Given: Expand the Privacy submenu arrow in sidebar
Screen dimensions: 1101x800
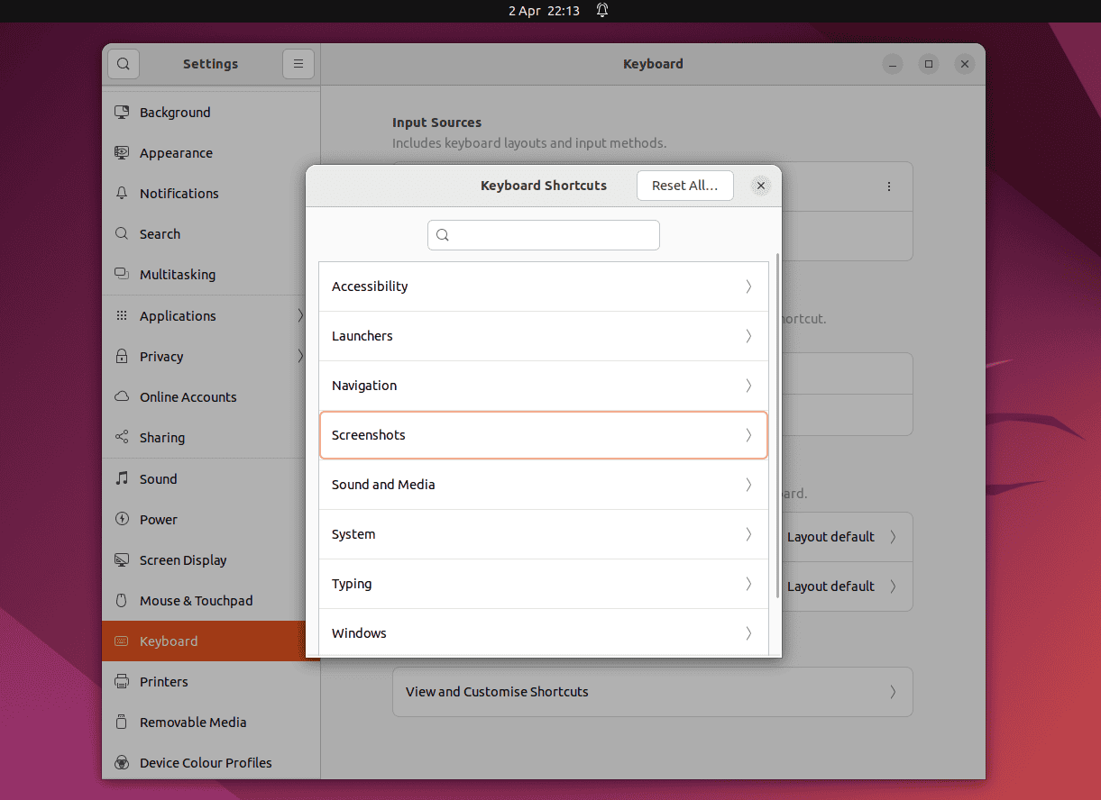Looking at the screenshot, I should click(300, 357).
